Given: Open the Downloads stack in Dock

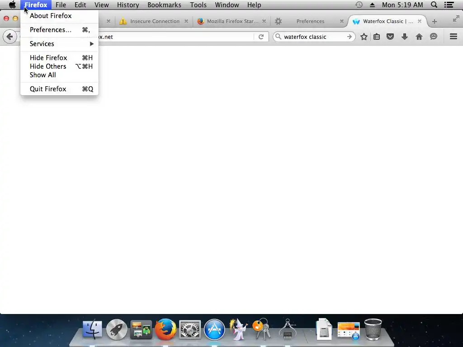Looking at the screenshot, I should 349,330.
